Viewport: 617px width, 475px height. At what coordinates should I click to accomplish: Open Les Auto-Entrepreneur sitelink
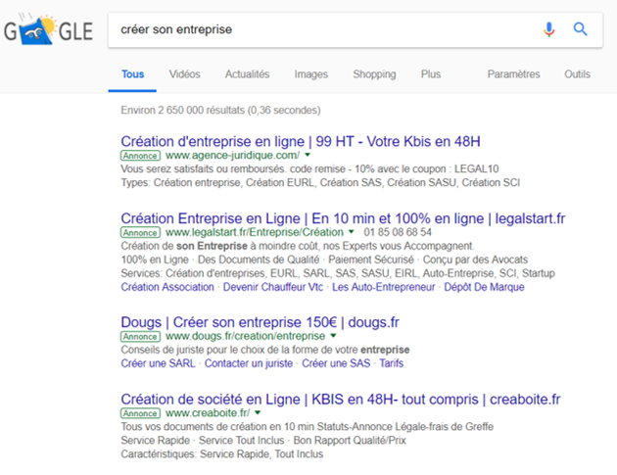coord(383,287)
